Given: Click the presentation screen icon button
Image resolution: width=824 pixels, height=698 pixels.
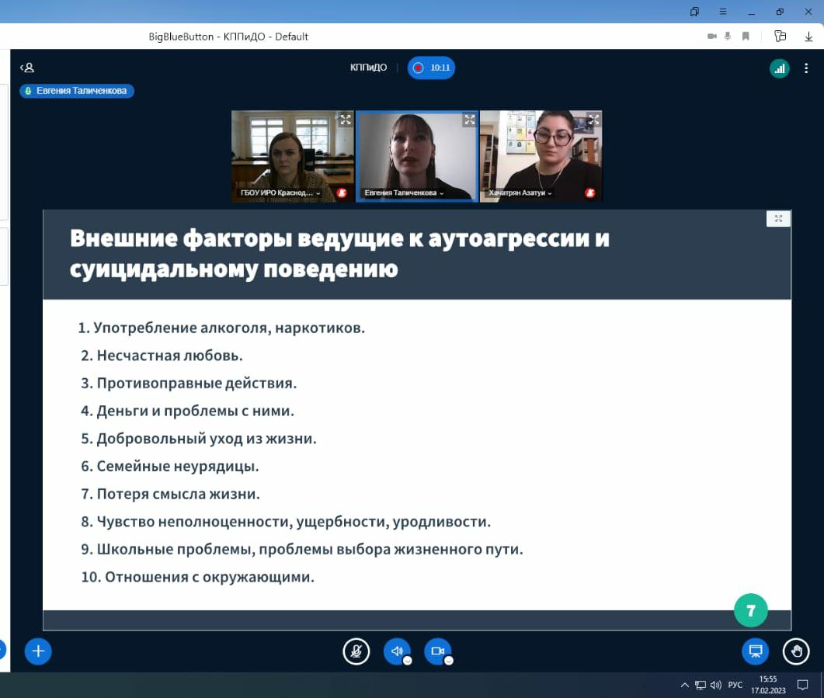Looking at the screenshot, I should pos(755,651).
